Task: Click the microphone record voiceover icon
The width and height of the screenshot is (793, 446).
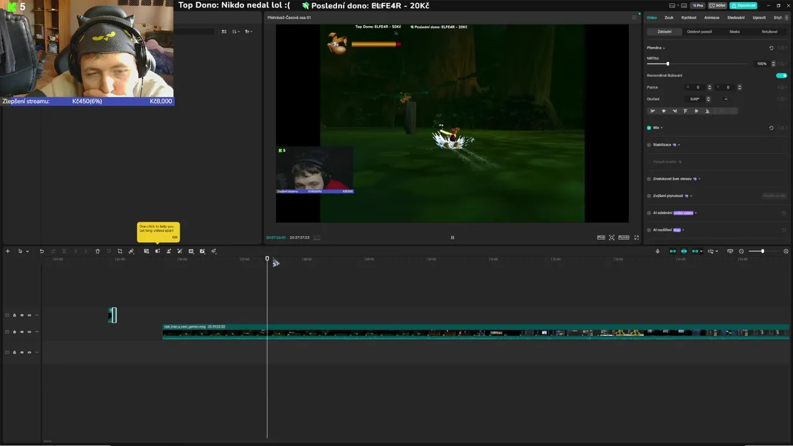Action: pyautogui.click(x=657, y=251)
